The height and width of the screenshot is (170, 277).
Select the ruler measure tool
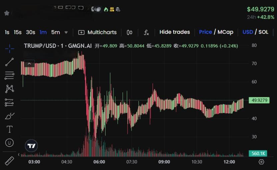click(9, 161)
